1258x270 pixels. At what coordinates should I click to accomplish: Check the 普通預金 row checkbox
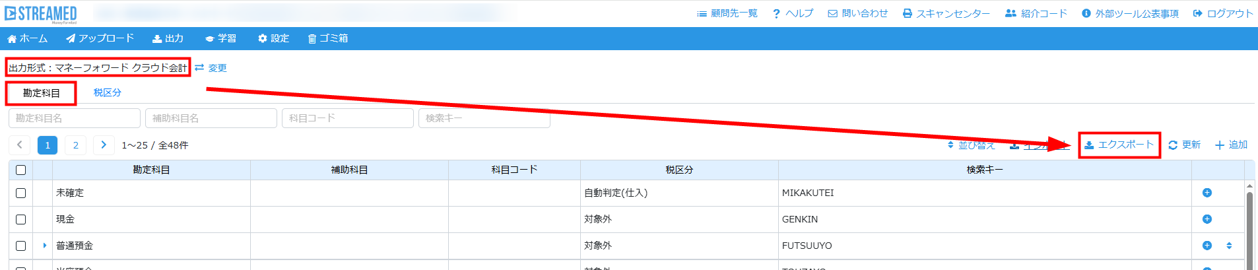coord(20,246)
